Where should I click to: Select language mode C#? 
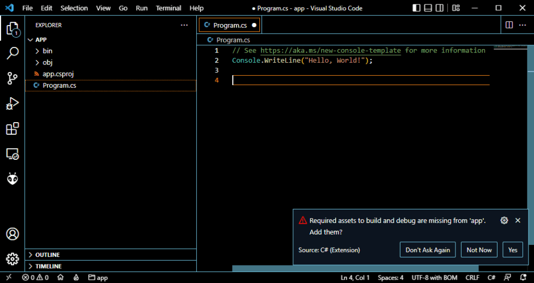coord(491,278)
